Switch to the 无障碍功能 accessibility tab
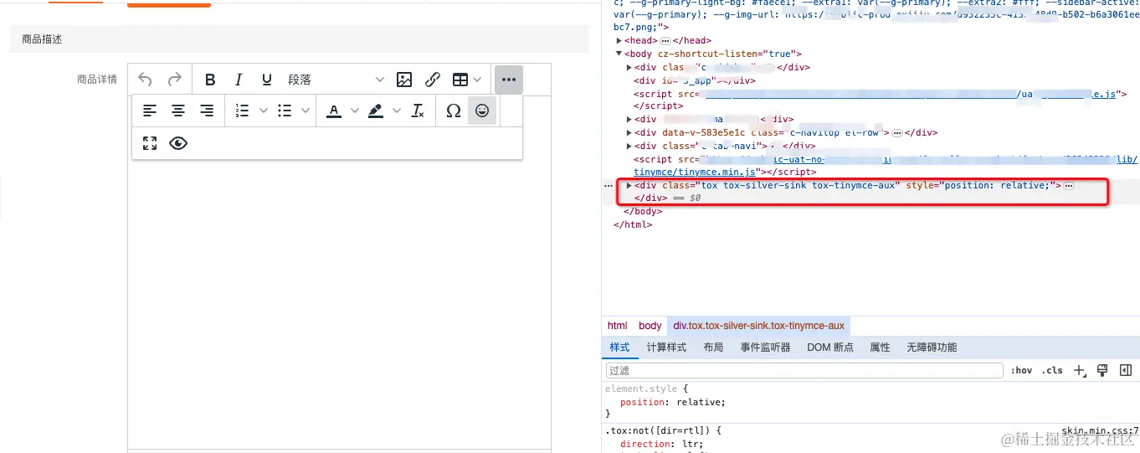Image resolution: width=1140 pixels, height=453 pixels. pos(932,347)
